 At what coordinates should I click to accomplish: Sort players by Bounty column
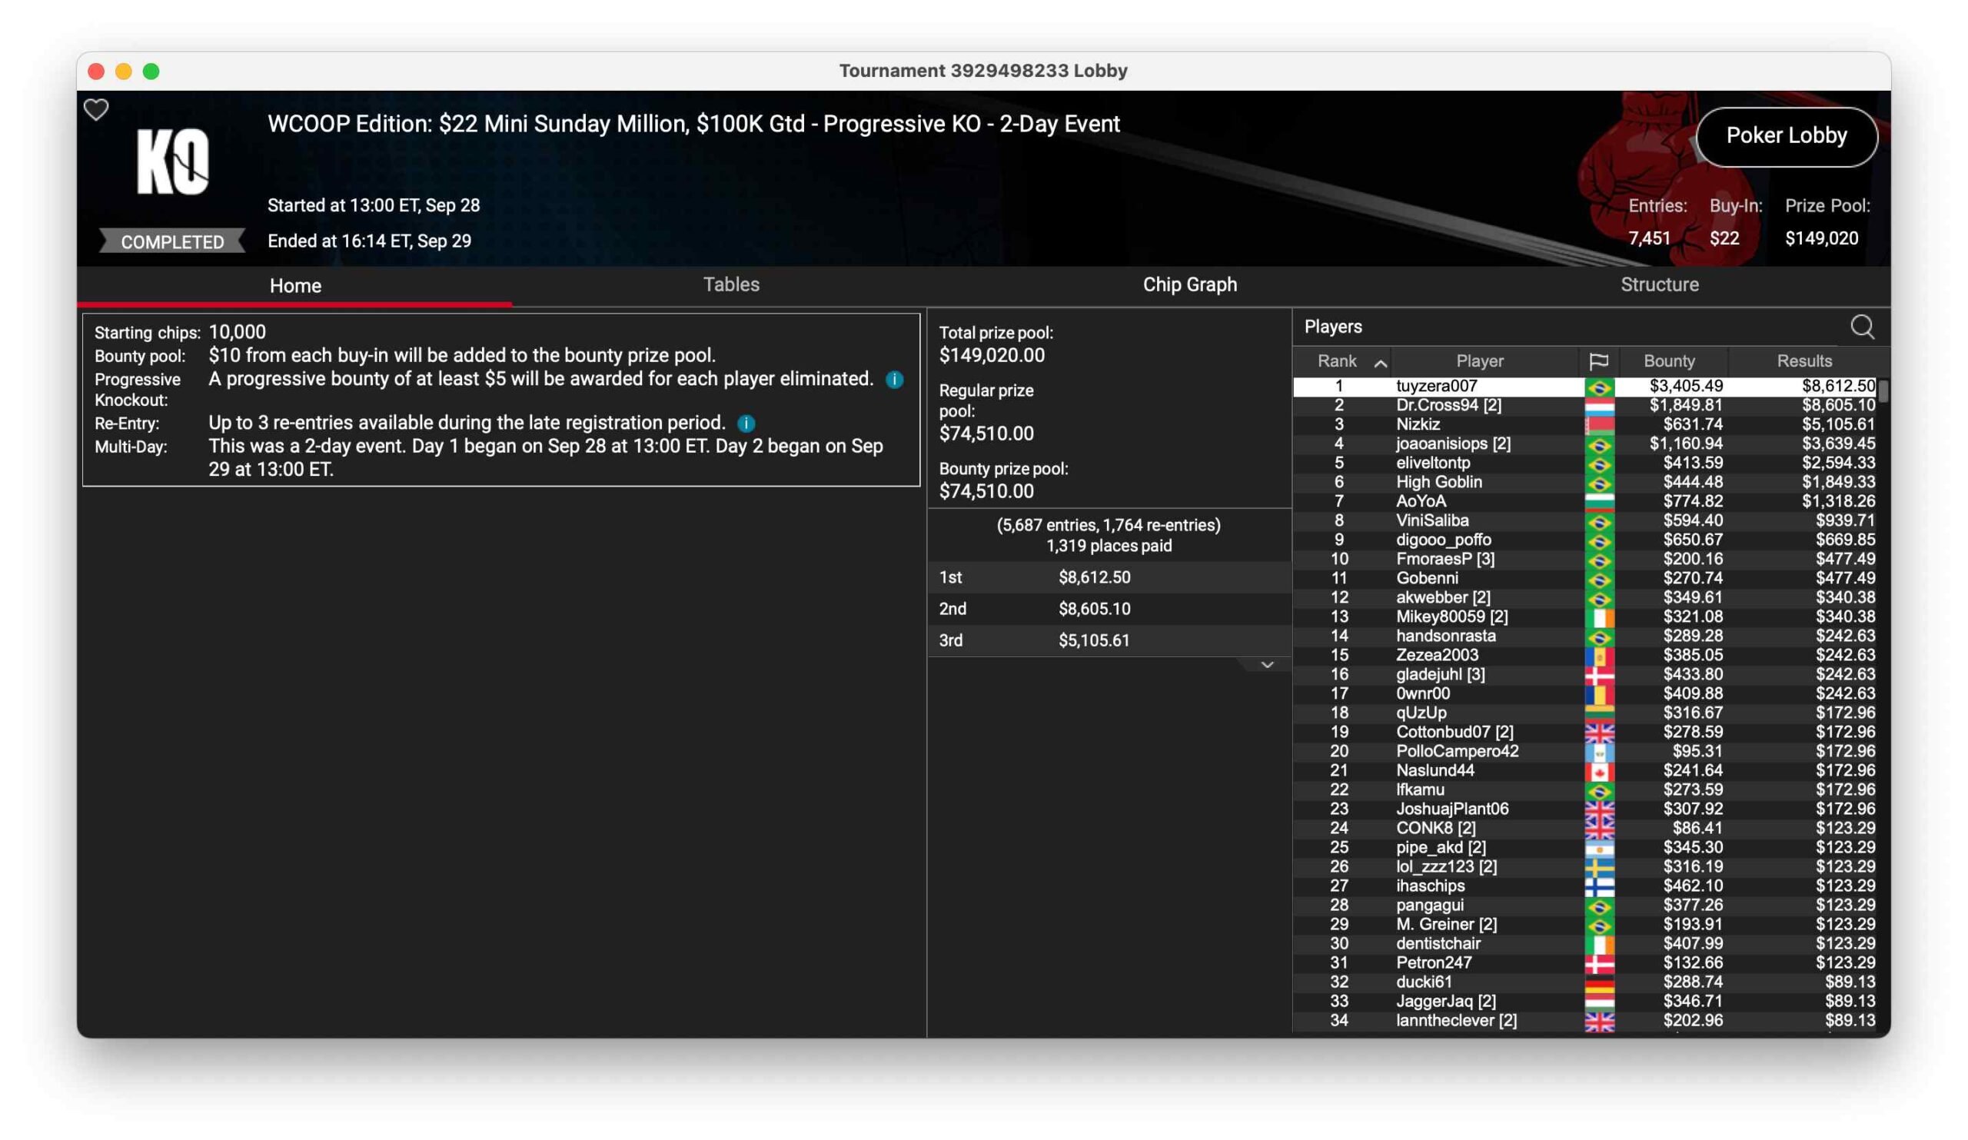1669,361
